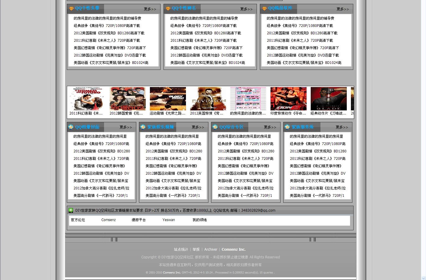
Task: Open 美国高分剧情《一代骄马》 in the 家族事务所 list
Action: coord(317,196)
